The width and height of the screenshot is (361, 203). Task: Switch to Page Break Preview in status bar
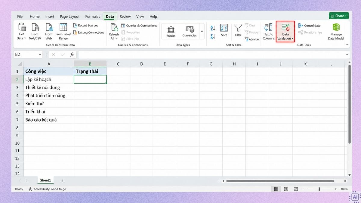(296, 189)
